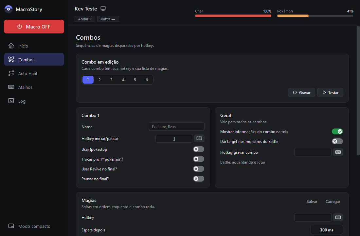Open the Auto Hunt menu item
Screen dimensions: 360x236
34,73
